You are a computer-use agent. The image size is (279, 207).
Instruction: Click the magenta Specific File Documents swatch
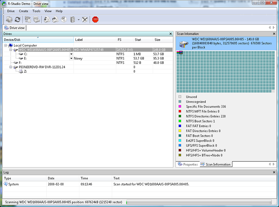tap(180, 106)
